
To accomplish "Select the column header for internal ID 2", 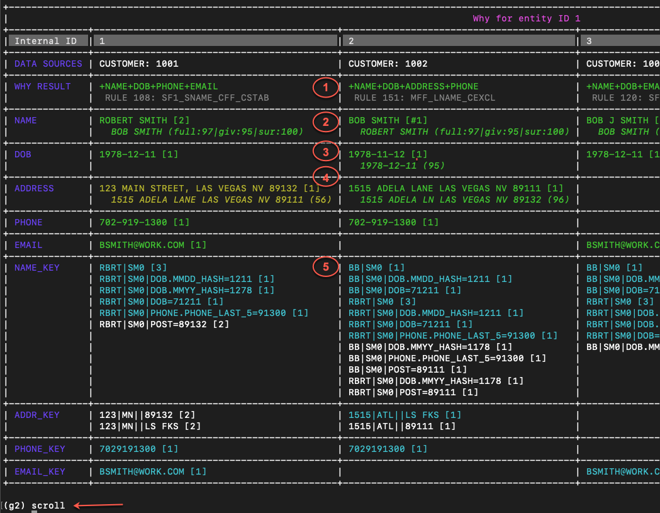I will [x=458, y=41].
